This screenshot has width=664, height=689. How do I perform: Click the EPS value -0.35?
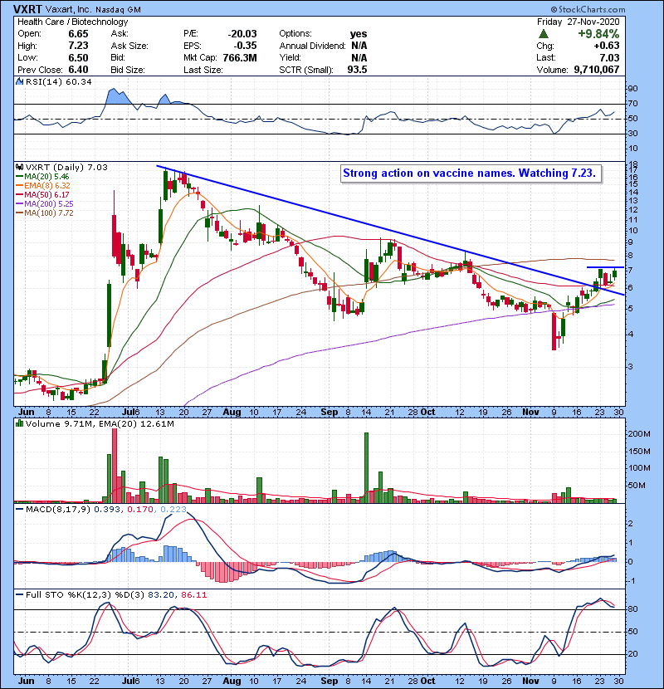click(x=246, y=46)
